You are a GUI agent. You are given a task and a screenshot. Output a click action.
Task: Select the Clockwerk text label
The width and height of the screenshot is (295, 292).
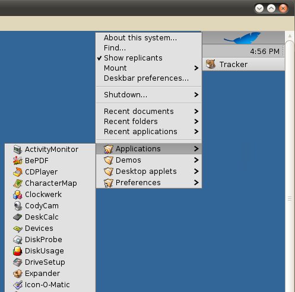[x=43, y=195]
